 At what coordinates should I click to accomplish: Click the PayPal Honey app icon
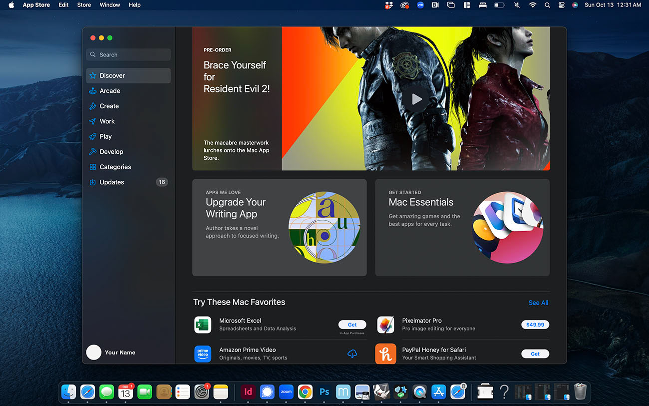385,354
